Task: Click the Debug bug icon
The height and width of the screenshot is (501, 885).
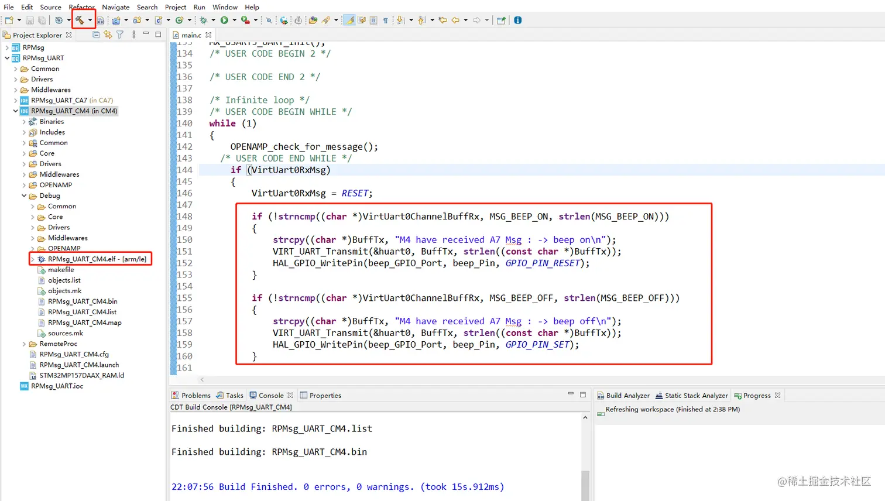Action: coord(204,20)
